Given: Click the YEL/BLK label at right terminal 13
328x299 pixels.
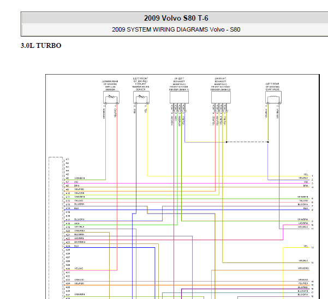Looking at the screenshot, I should point(303,261).
